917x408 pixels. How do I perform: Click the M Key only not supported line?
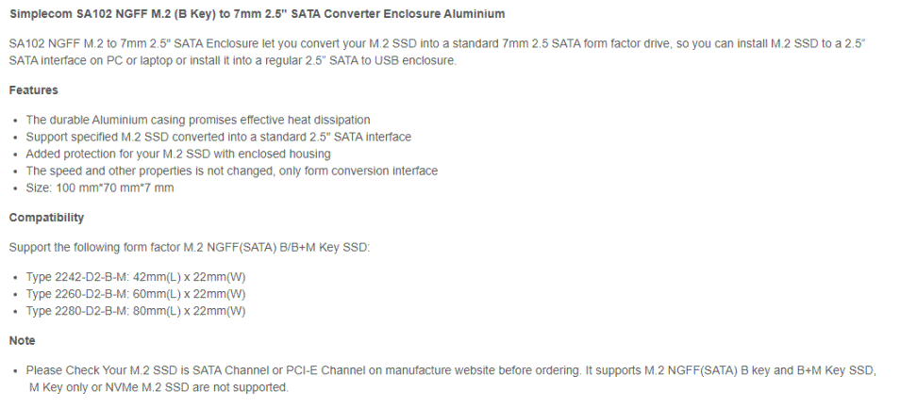pyautogui.click(x=158, y=387)
